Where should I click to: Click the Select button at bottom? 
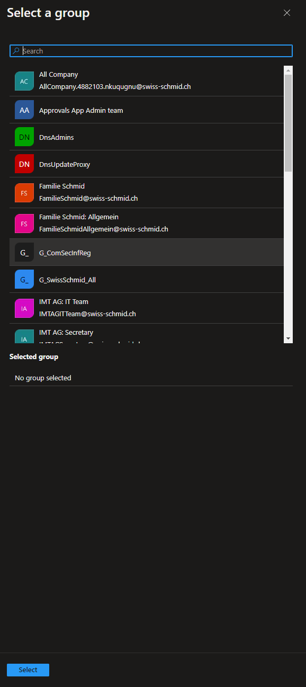pyautogui.click(x=28, y=670)
